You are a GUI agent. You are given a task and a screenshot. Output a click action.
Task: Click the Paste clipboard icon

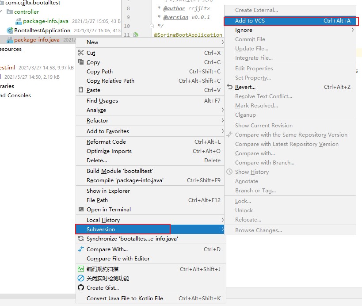[x=80, y=90]
